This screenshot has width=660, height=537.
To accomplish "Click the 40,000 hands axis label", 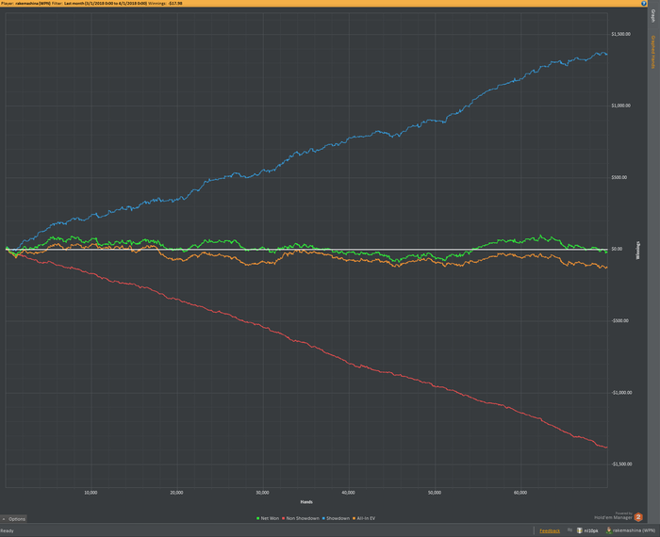I will click(348, 493).
